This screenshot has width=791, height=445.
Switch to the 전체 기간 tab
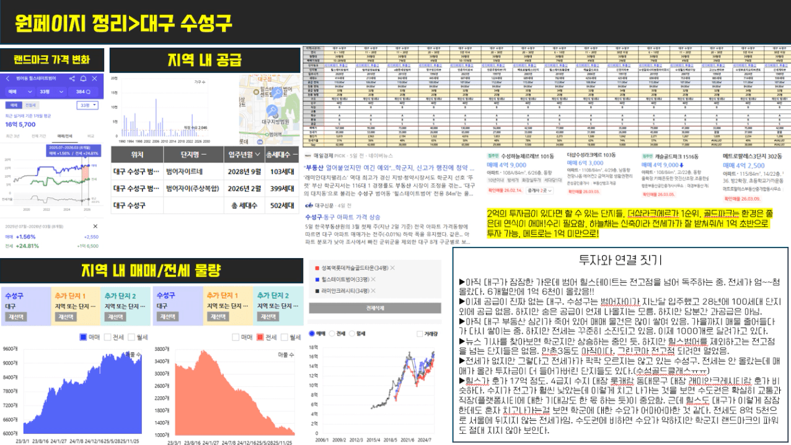(38, 135)
